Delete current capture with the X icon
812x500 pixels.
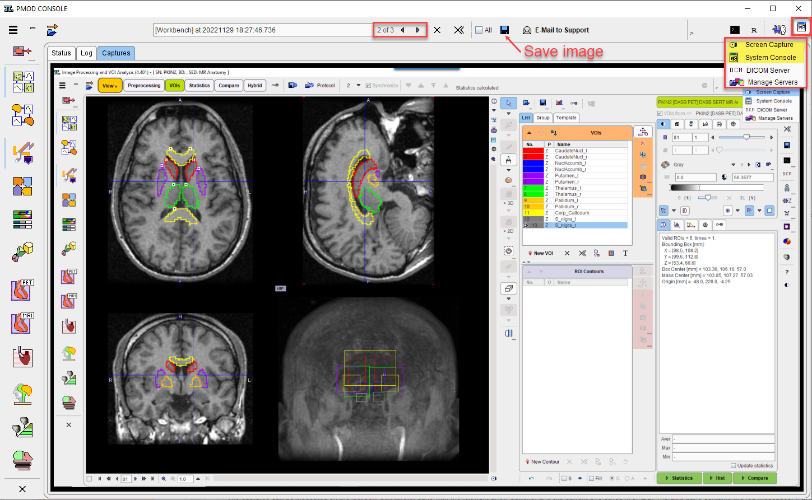437,30
